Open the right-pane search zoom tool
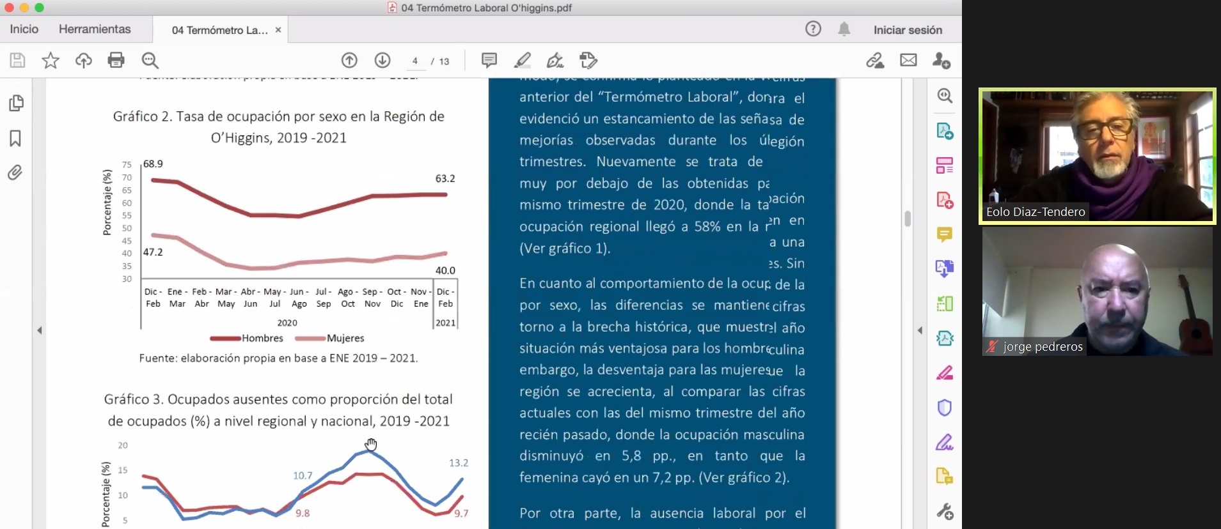1221x529 pixels. (x=945, y=96)
